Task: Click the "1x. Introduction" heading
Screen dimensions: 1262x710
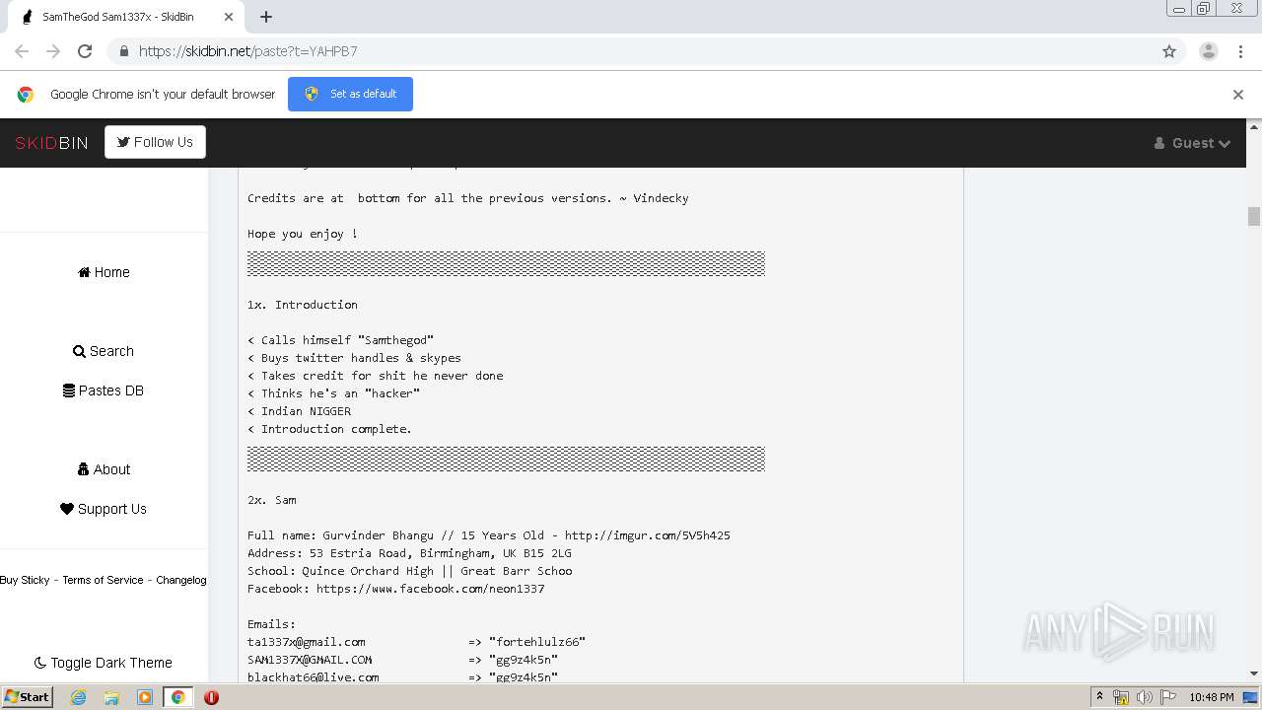Action: [303, 305]
